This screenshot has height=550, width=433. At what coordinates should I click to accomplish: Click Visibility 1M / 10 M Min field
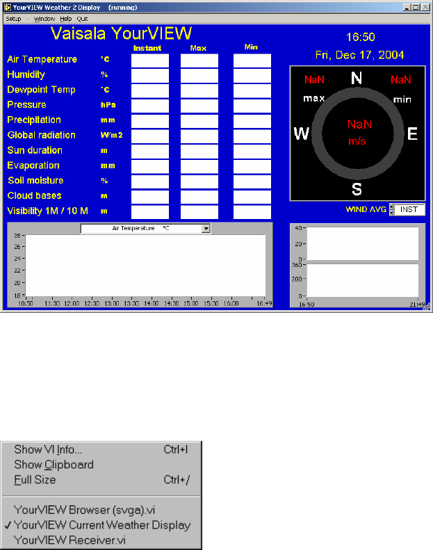[252, 212]
